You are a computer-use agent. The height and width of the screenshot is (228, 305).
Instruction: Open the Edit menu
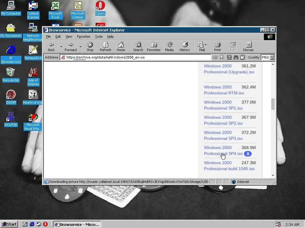pos(58,37)
